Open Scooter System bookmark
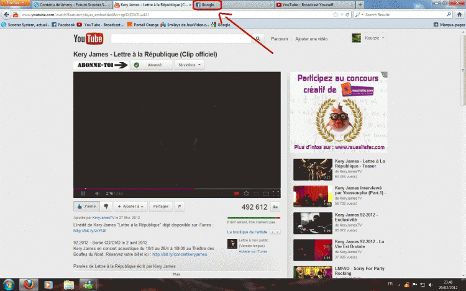Image resolution: width=466 pixels, height=291 pixels. coord(25,25)
